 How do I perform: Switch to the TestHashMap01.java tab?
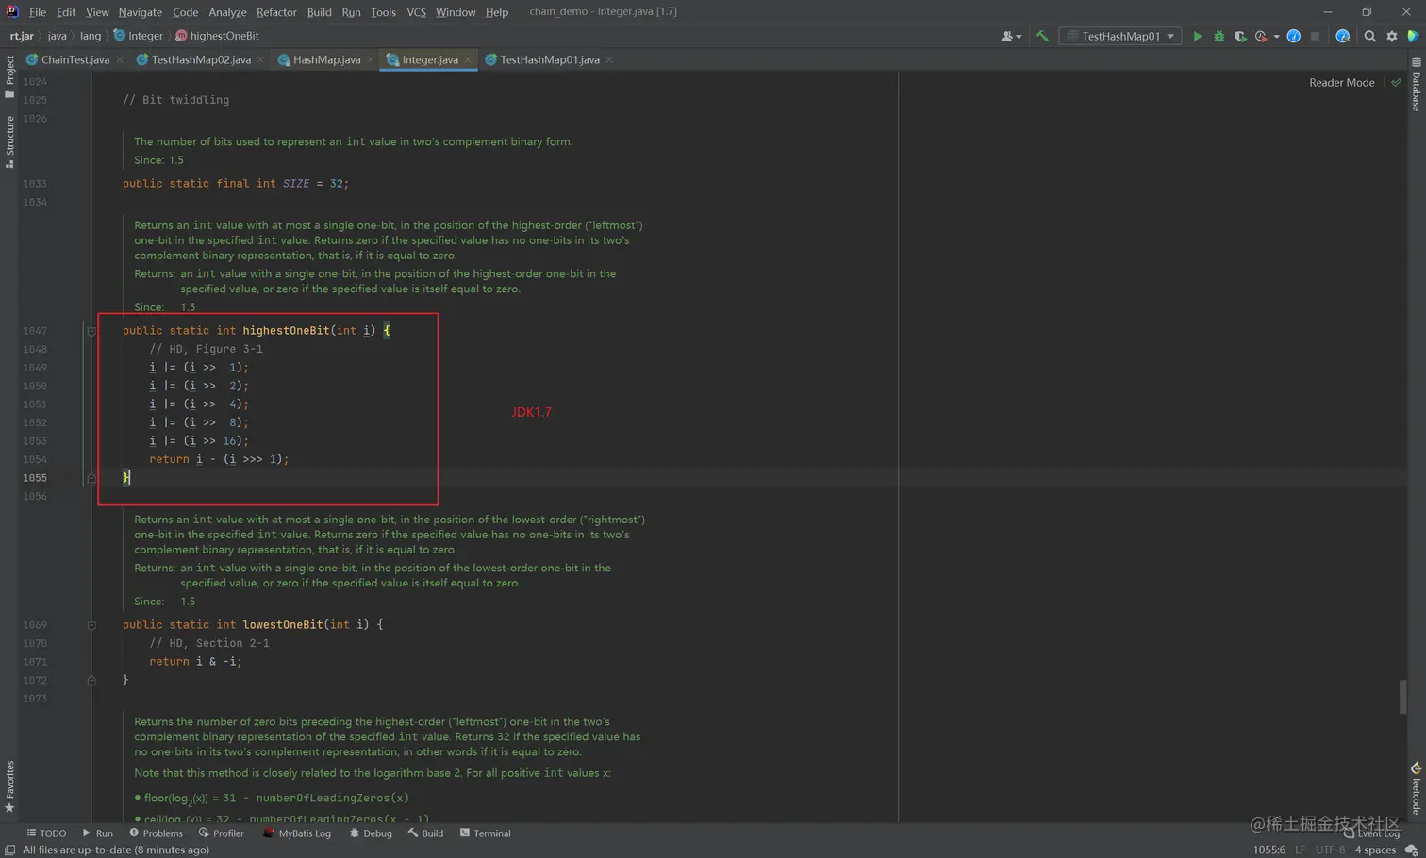[549, 59]
